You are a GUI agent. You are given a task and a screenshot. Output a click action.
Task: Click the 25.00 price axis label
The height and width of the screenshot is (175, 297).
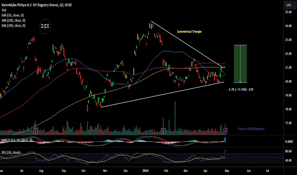tap(288, 12)
